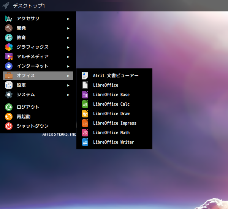This screenshot has width=228, height=209.
Task: Click the yellow LibreOffice Draw icon
Action: point(85,114)
